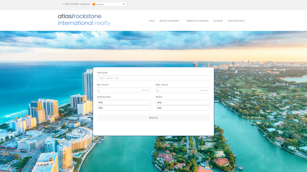Open the first Baños dropdown
This screenshot has width=307, height=172.
[x=183, y=102]
